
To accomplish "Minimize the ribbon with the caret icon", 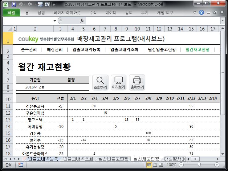I will 195,13.
